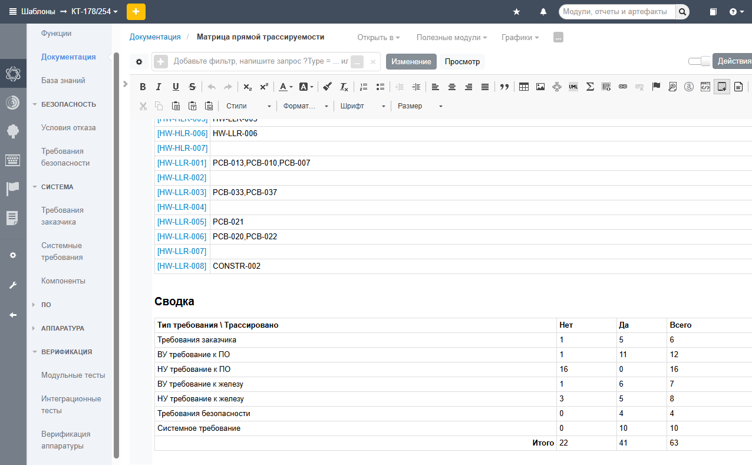Open the HW-HLR-006 requirement link

pos(182,133)
